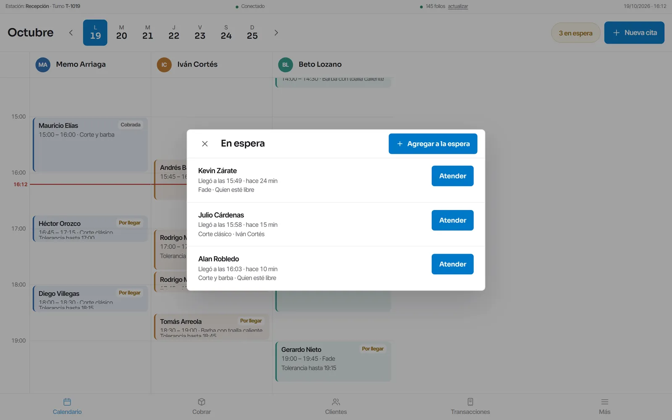Click Iván Cortés IC avatar

pos(164,65)
